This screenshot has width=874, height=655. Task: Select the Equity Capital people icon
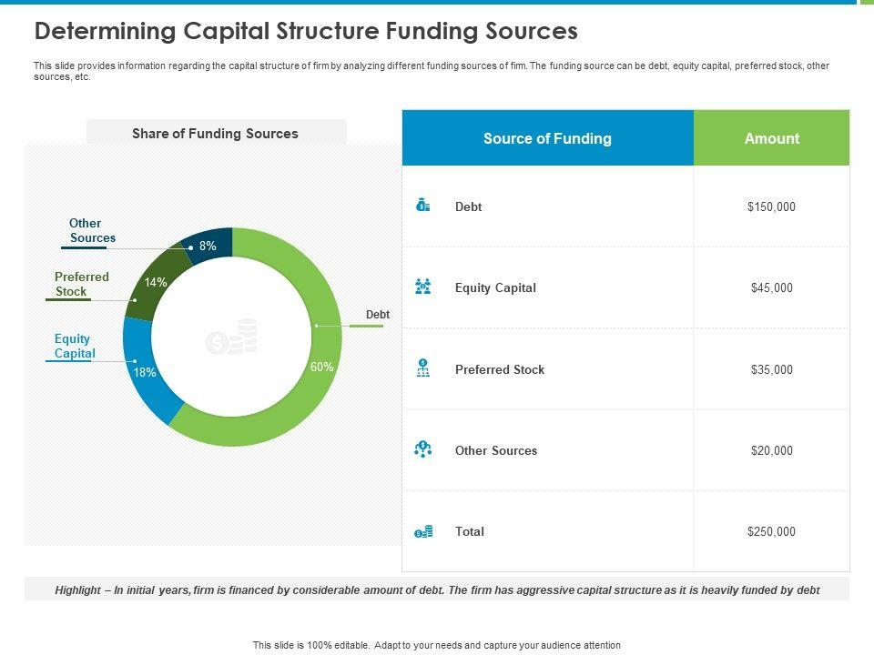click(422, 287)
